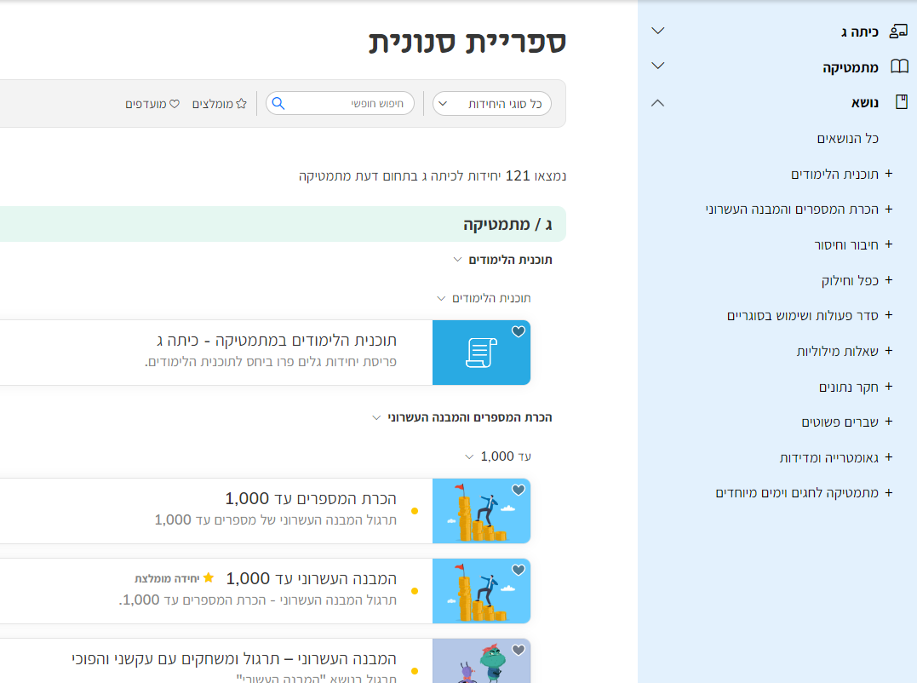Click plus icon beside סדר פעולות ושימוש בסוגריים

click(889, 314)
